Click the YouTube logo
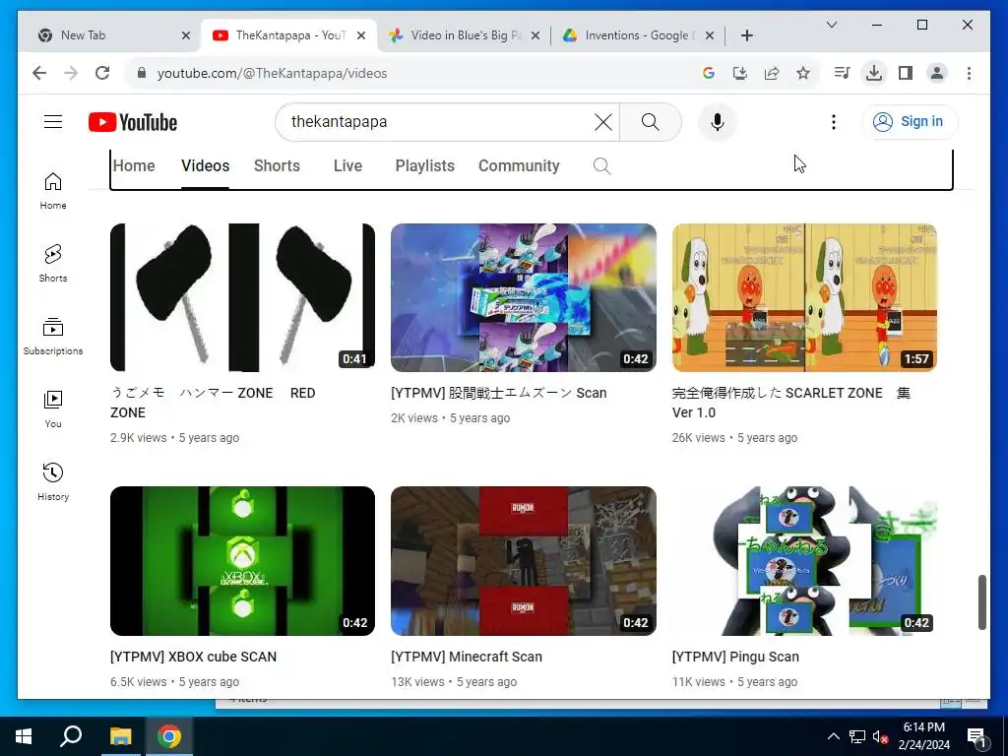This screenshot has height=756, width=1008. tap(133, 122)
